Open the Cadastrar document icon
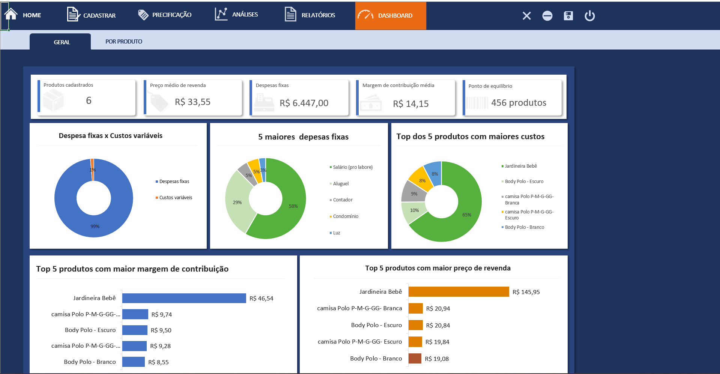Screen dimensions: 720x374 coord(73,15)
